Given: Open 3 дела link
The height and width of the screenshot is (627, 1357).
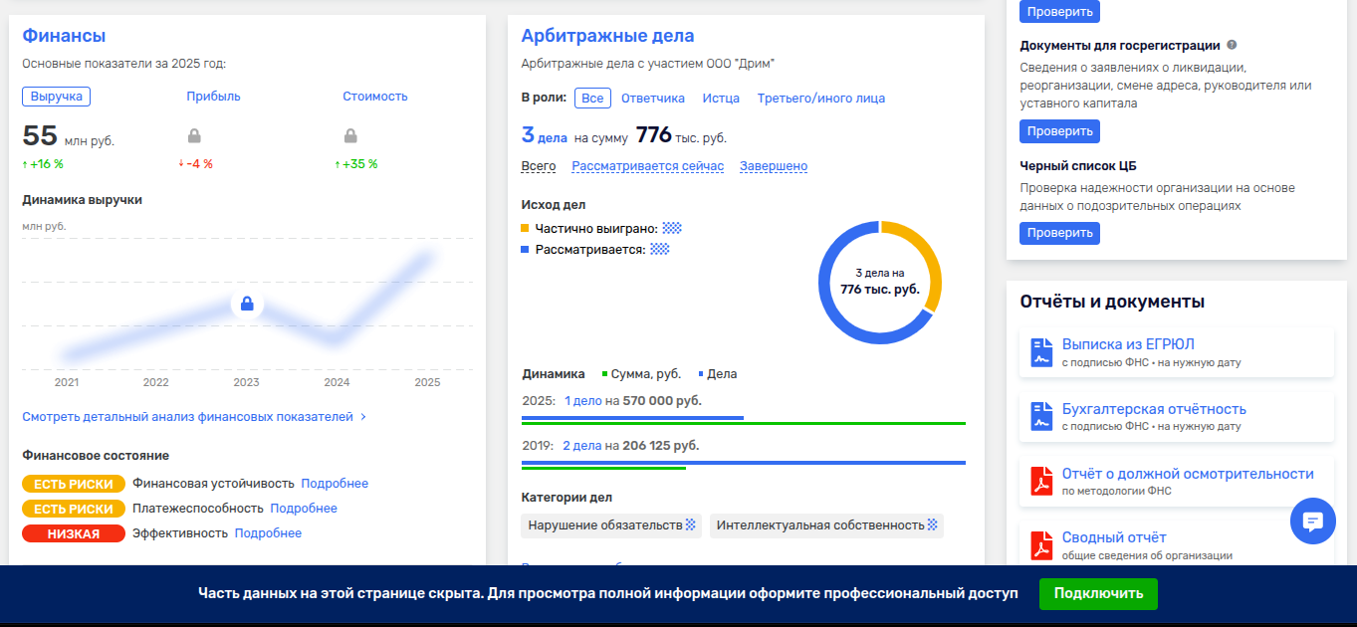Looking at the screenshot, I should point(545,135).
